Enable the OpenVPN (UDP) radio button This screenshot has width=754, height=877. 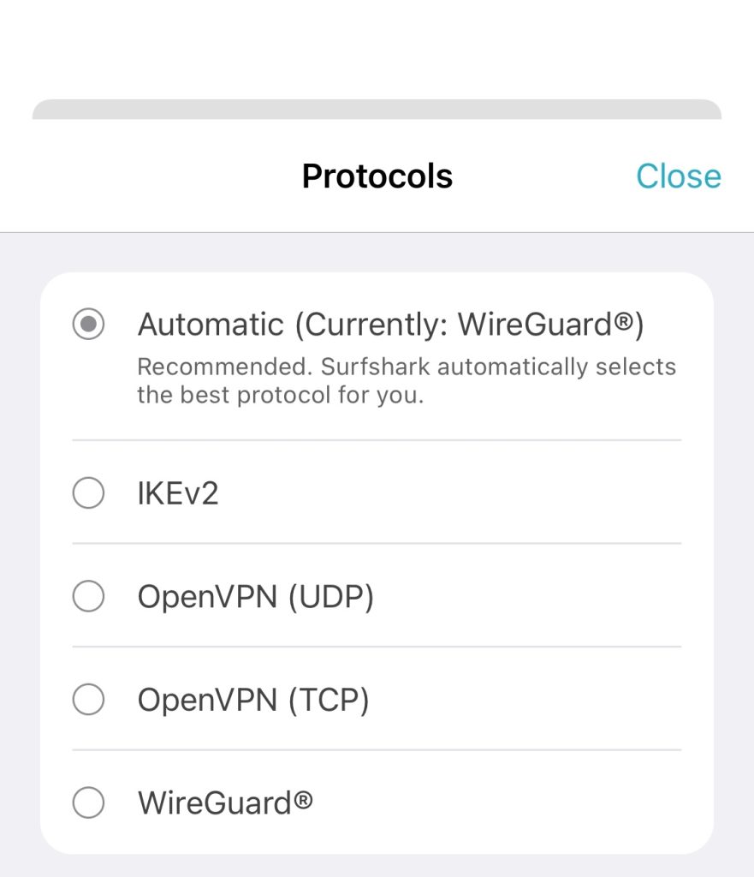tap(88, 596)
